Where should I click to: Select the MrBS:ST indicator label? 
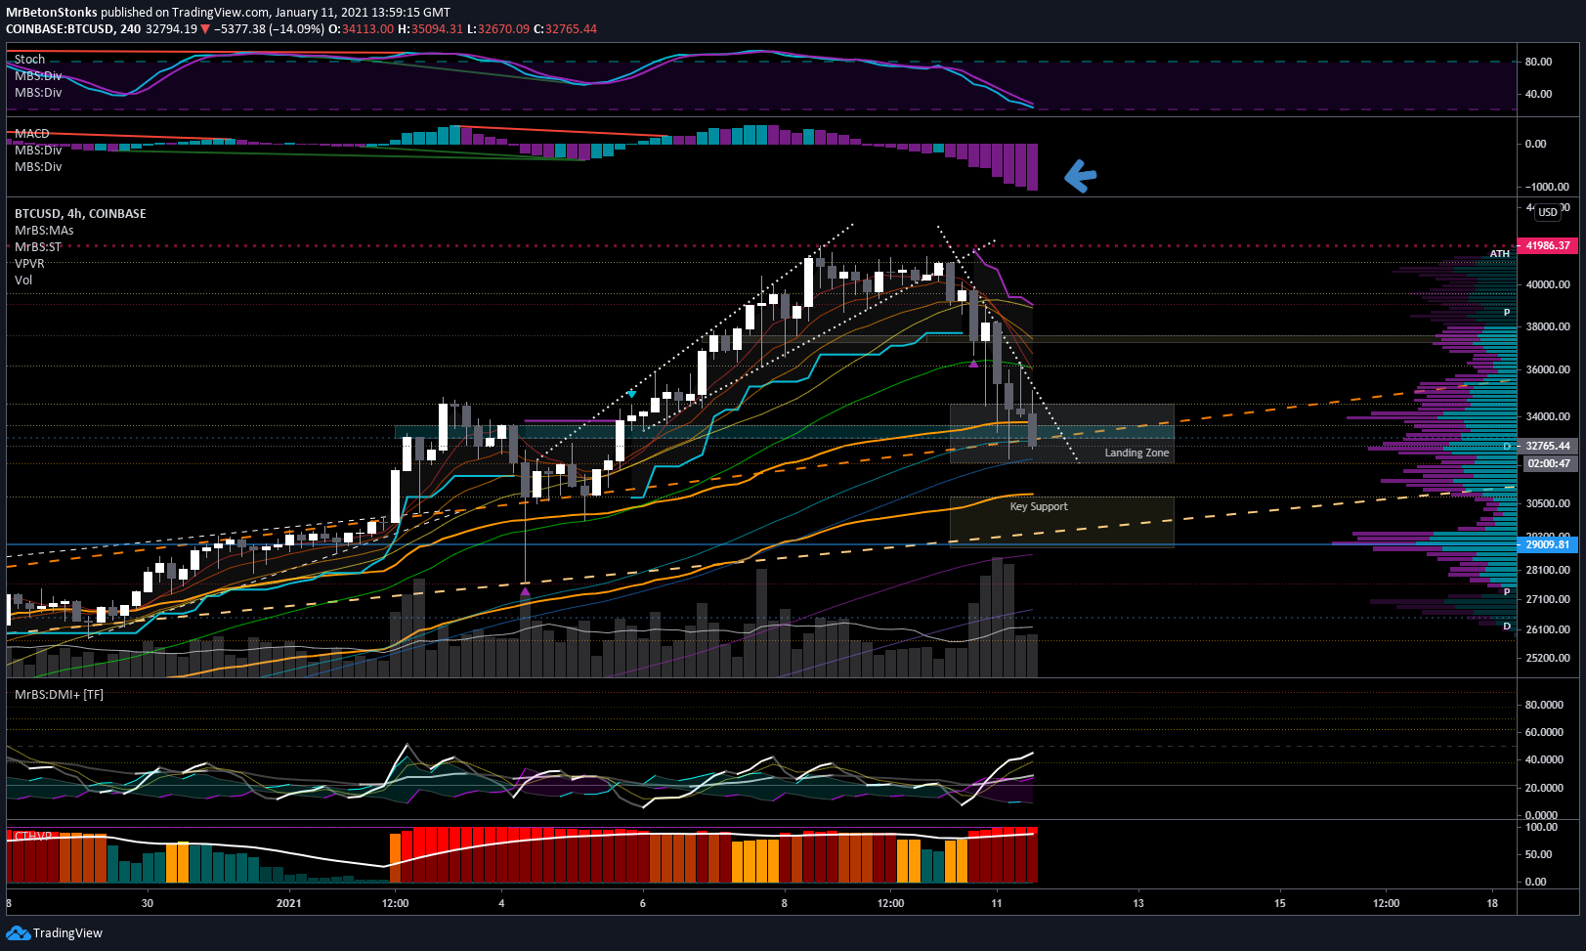pyautogui.click(x=38, y=247)
